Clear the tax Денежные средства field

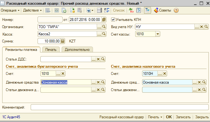pyautogui.click(x=199, y=82)
